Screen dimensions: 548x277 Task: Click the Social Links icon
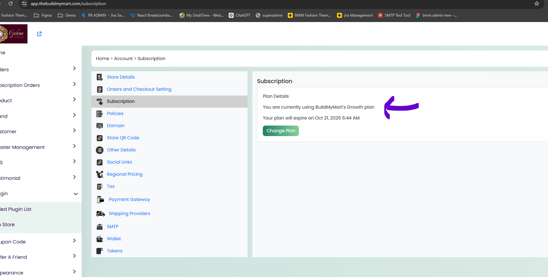click(100, 162)
